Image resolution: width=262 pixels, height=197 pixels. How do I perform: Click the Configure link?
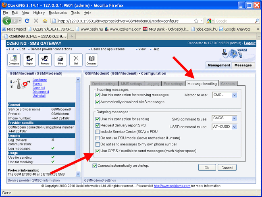pyautogui.click(x=40, y=80)
